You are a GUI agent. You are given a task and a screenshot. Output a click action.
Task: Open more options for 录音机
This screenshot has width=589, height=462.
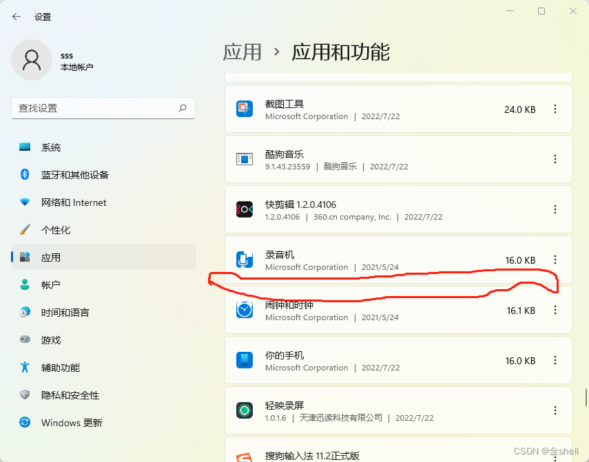point(555,260)
